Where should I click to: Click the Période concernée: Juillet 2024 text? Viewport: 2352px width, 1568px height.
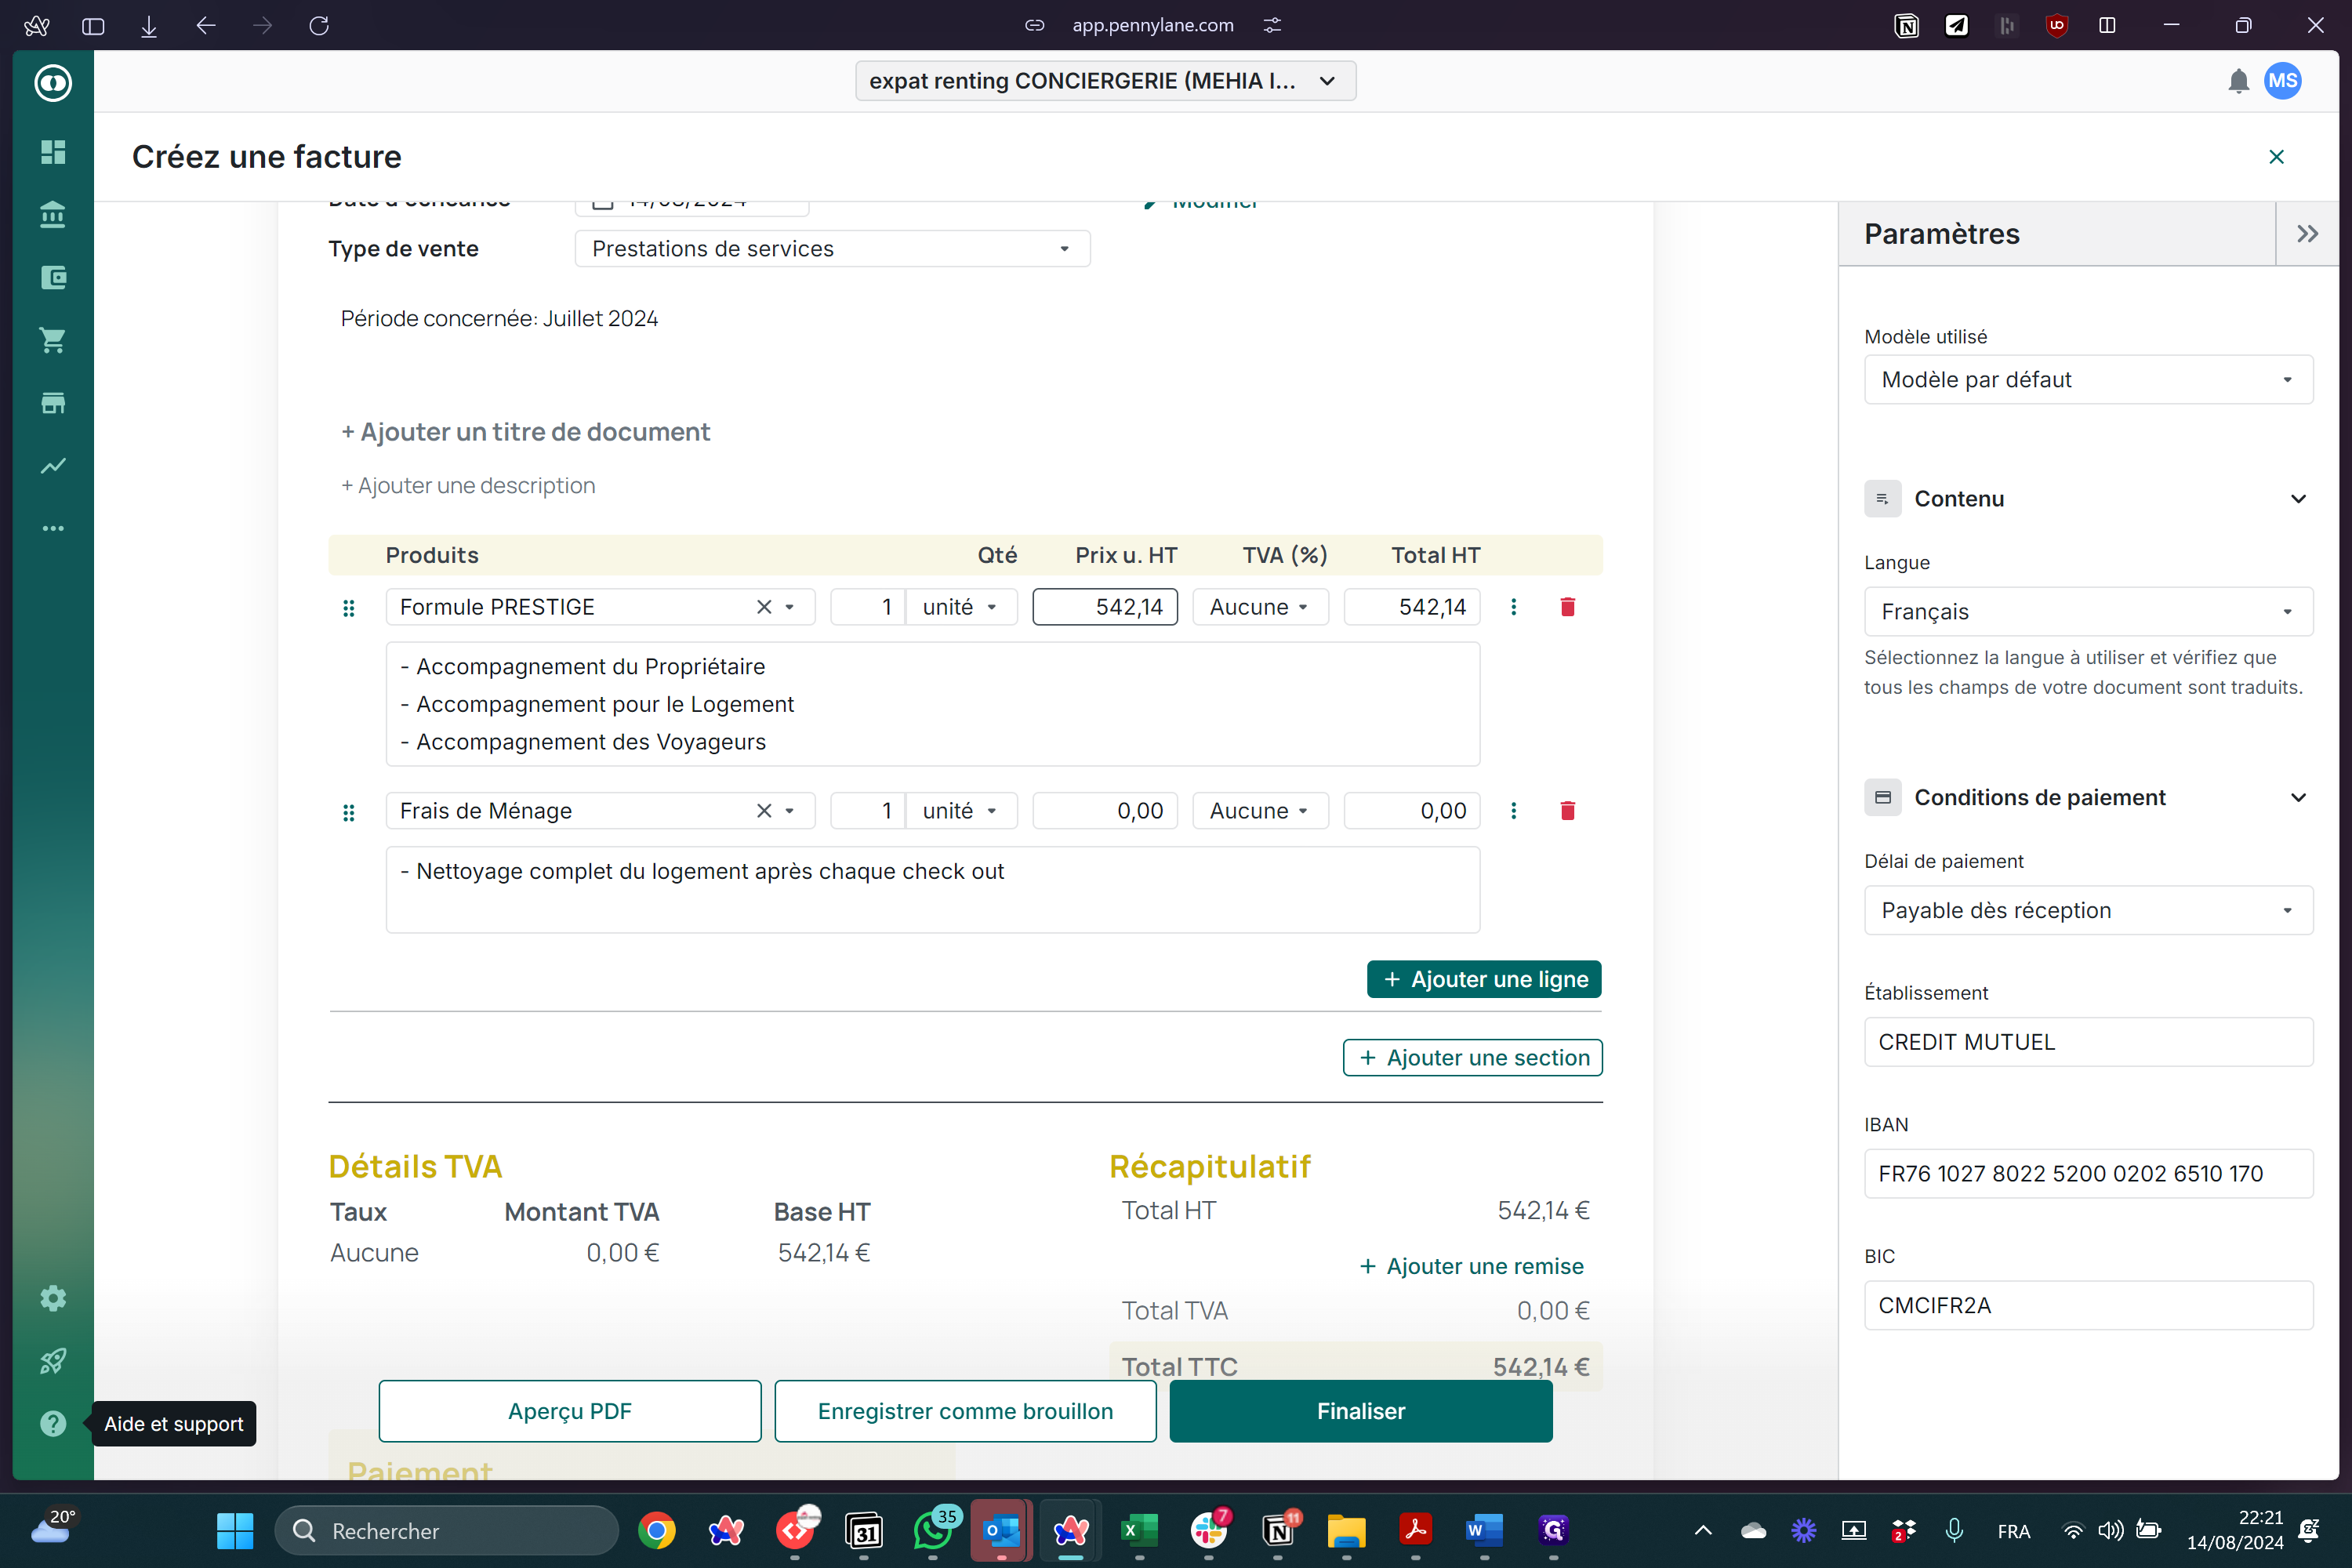pos(499,319)
